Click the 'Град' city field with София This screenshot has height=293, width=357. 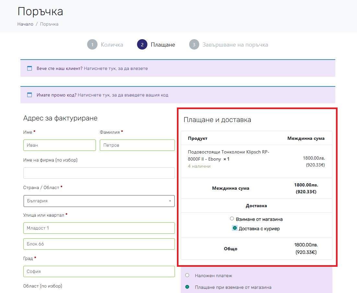99,271
